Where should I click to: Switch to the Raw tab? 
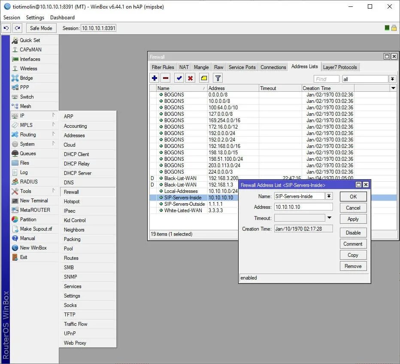[218, 67]
